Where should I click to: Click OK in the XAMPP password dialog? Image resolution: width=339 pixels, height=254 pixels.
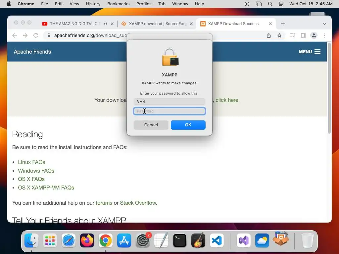(x=188, y=125)
